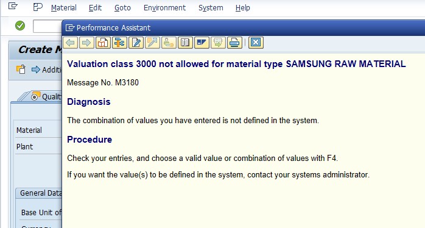Image resolution: width=425 pixels, height=228 pixels.
Task: Click the 'combination of values' diagnosis sentence
Action: [x=193, y=120]
